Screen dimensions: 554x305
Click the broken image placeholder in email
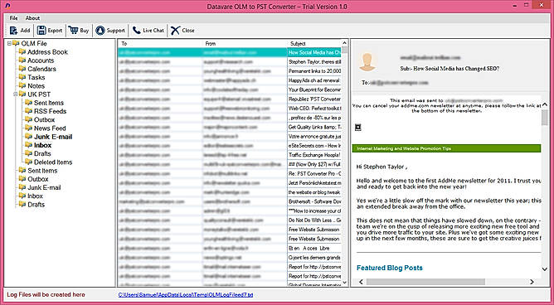pyautogui.click(x=358, y=128)
